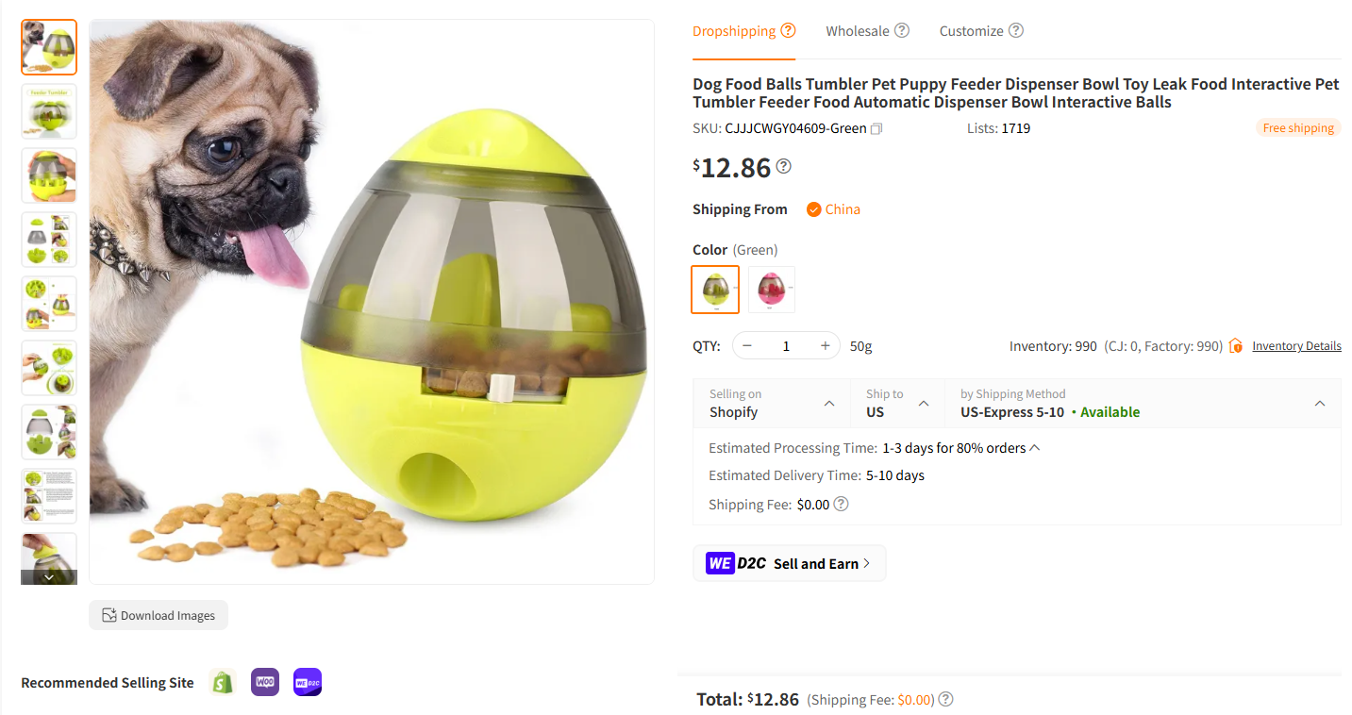Select the pink color variant swatch

coord(771,289)
